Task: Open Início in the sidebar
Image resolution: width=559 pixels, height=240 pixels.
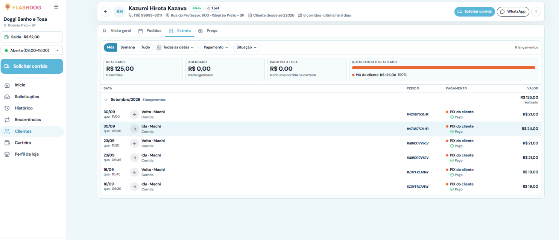Action: [32, 85]
